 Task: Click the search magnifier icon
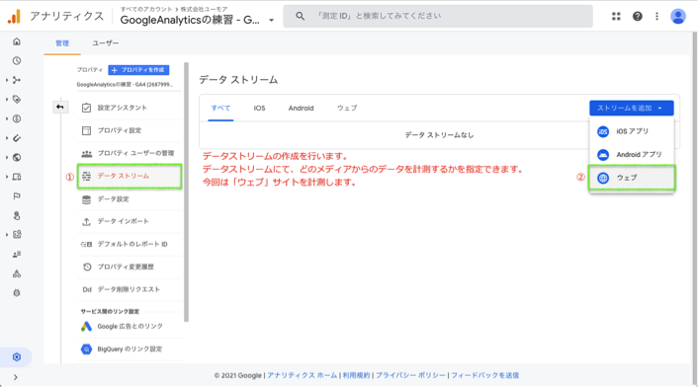[300, 16]
